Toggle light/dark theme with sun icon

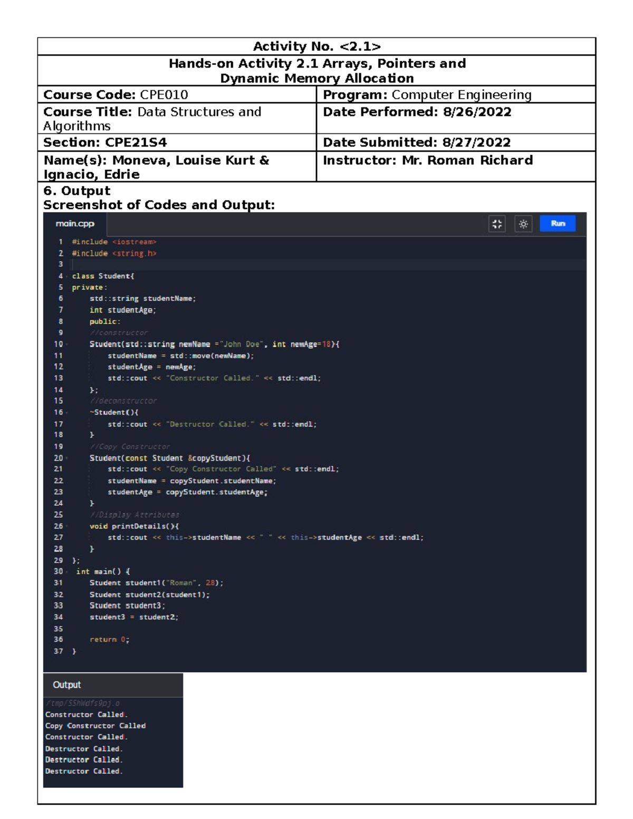point(523,224)
